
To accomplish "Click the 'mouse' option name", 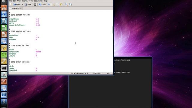I will pos(11,68).
